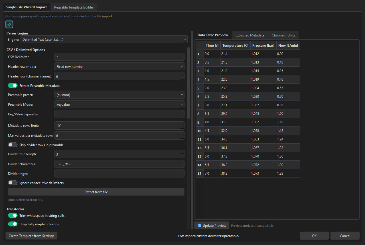Screen dimensions: 365x245
Task: Switch to Single-File Wizard Import tab
Action: [x=27, y=7]
